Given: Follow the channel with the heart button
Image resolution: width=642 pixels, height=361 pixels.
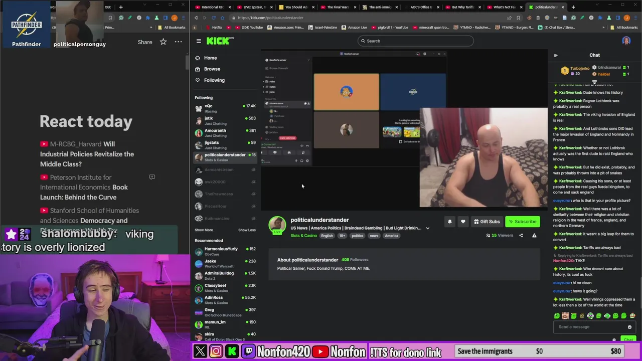Looking at the screenshot, I should [463, 222].
